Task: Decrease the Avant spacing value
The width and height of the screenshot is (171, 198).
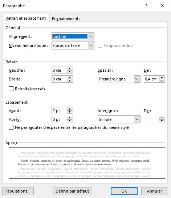Action: [x=69, y=112]
